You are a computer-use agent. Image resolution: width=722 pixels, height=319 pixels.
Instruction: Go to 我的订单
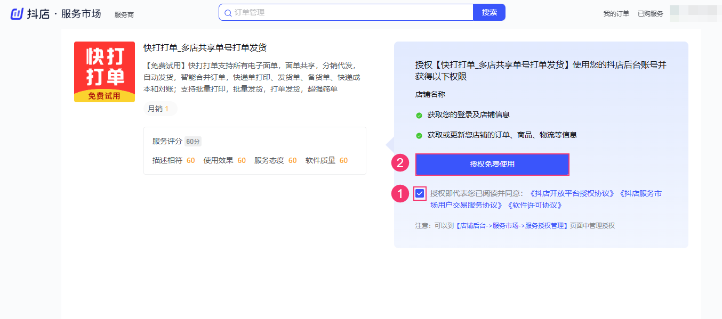point(616,14)
